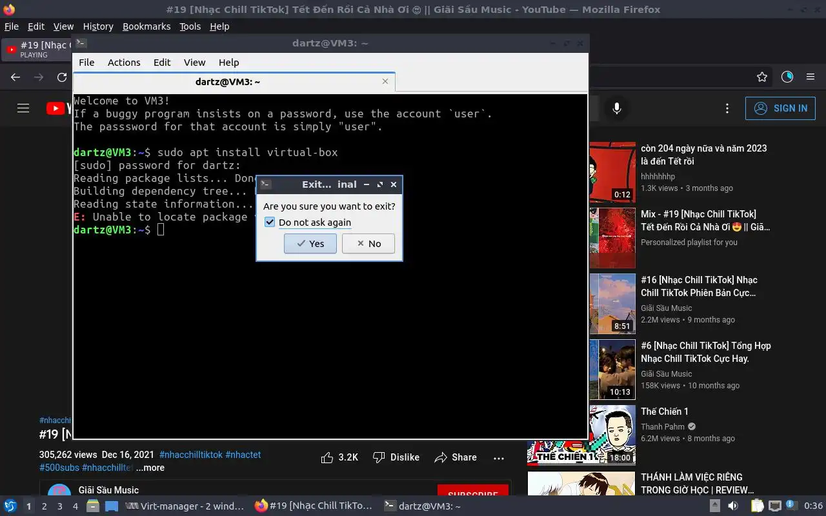Select the dartz@VM3 terminal tab

point(234,82)
